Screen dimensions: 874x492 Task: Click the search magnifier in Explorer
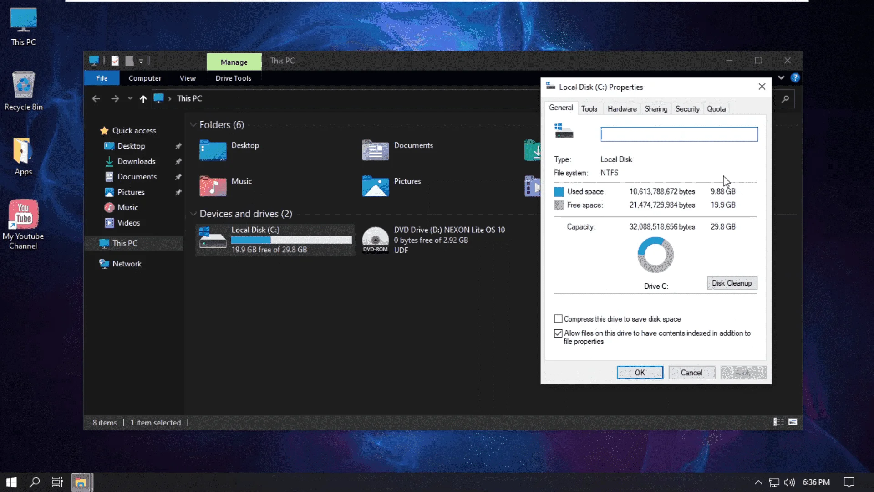[785, 99]
